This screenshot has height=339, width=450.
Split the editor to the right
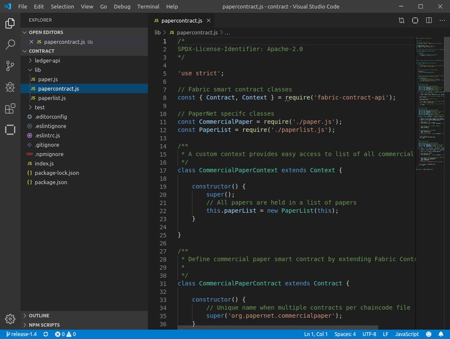[x=429, y=20]
